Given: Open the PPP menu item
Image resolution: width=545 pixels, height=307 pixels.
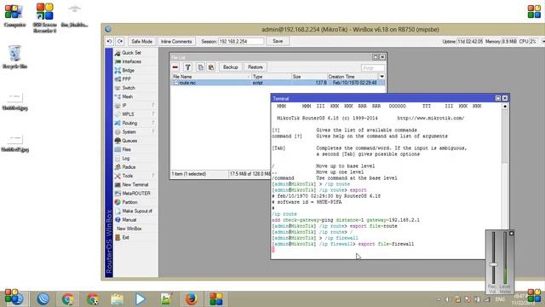Looking at the screenshot, I should point(126,79).
